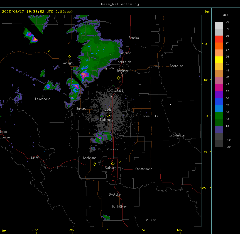Select the storm cell north of Airdrie
Image resolution: width=240 pixels, height=234 pixels.
[99, 137]
